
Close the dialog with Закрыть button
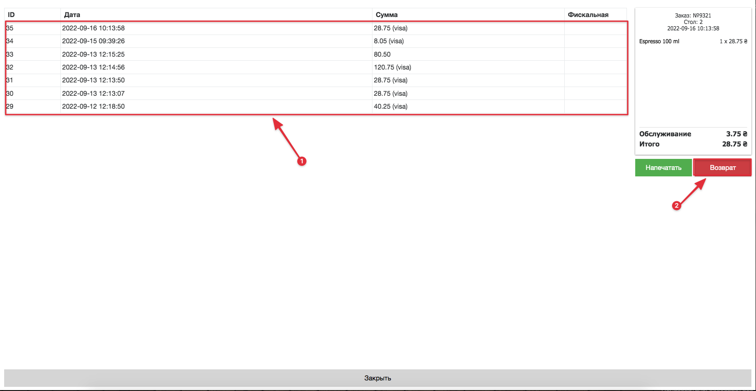(x=378, y=378)
